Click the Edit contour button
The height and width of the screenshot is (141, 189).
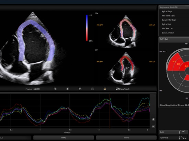(x=174, y=132)
